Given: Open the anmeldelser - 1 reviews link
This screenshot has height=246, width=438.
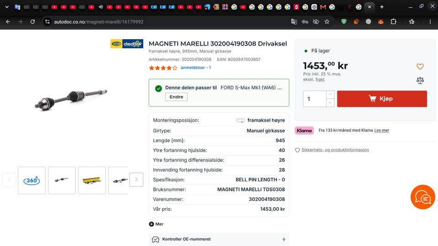Looking at the screenshot, I should pos(196,67).
